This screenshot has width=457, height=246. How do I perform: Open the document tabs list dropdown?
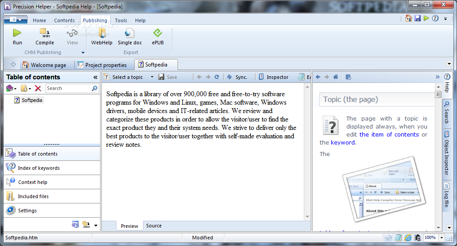(x=449, y=64)
